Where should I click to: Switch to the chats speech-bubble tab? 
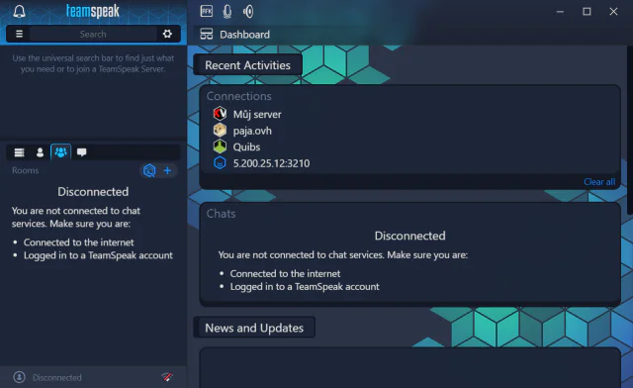point(81,152)
